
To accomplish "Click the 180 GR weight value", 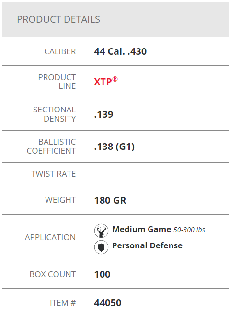I will [110, 200].
